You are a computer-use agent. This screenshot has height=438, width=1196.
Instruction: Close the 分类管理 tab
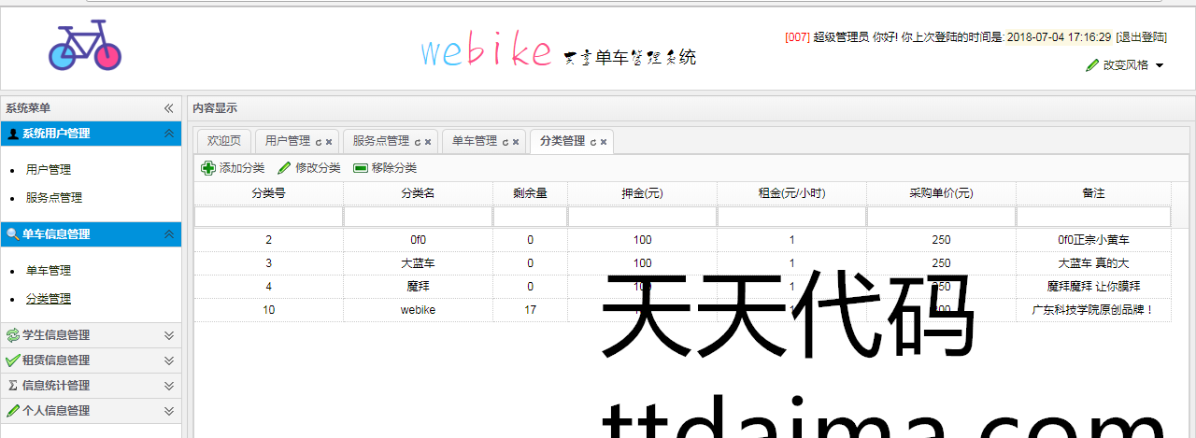click(x=604, y=142)
